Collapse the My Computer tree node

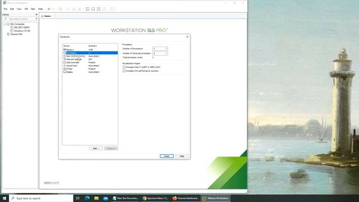(4, 24)
